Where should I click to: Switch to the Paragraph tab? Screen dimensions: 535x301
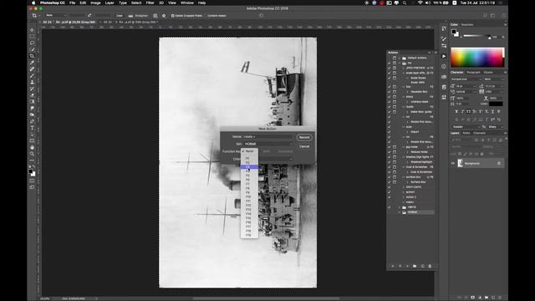pos(473,73)
